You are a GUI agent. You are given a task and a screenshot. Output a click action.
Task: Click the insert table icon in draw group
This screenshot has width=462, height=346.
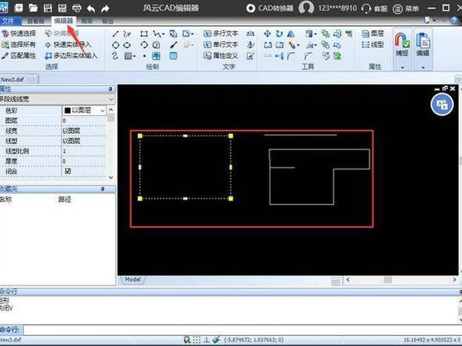point(173,56)
